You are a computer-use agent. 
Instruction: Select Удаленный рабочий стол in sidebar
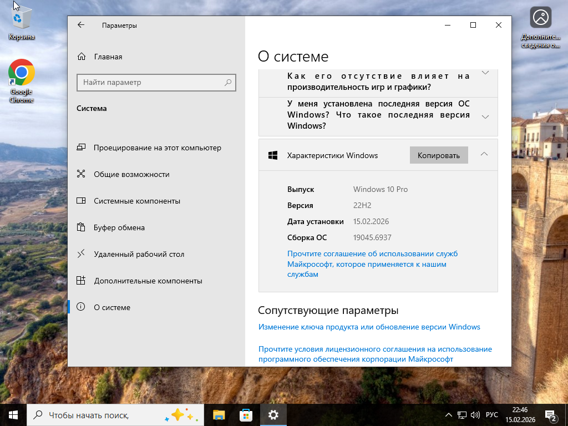click(x=139, y=254)
